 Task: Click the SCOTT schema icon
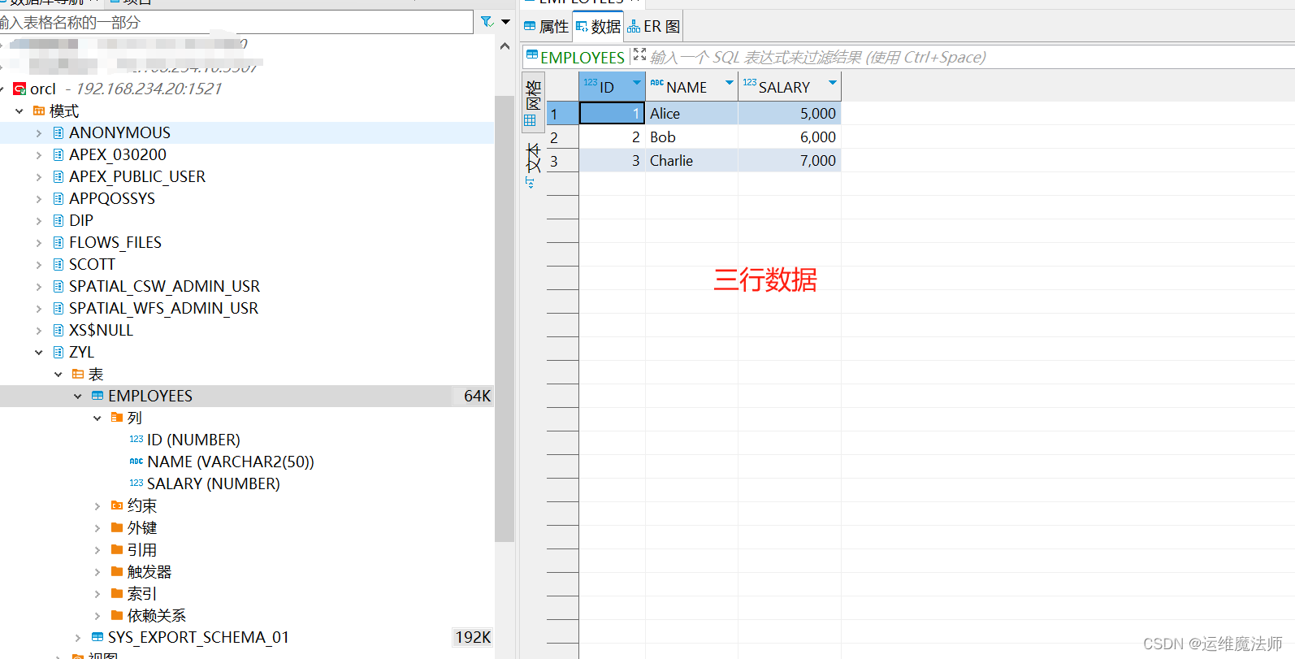(x=58, y=264)
